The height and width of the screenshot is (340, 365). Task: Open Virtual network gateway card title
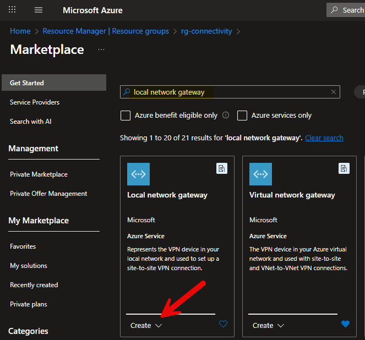tap(292, 195)
